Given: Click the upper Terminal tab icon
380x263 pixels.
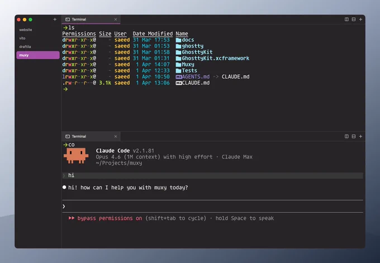Looking at the screenshot, I should coord(68,20).
